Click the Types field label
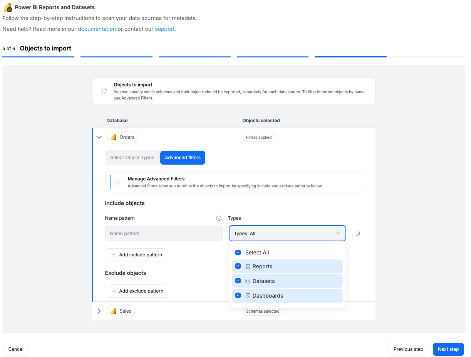Image resolution: width=471 pixels, height=357 pixels. (235, 218)
